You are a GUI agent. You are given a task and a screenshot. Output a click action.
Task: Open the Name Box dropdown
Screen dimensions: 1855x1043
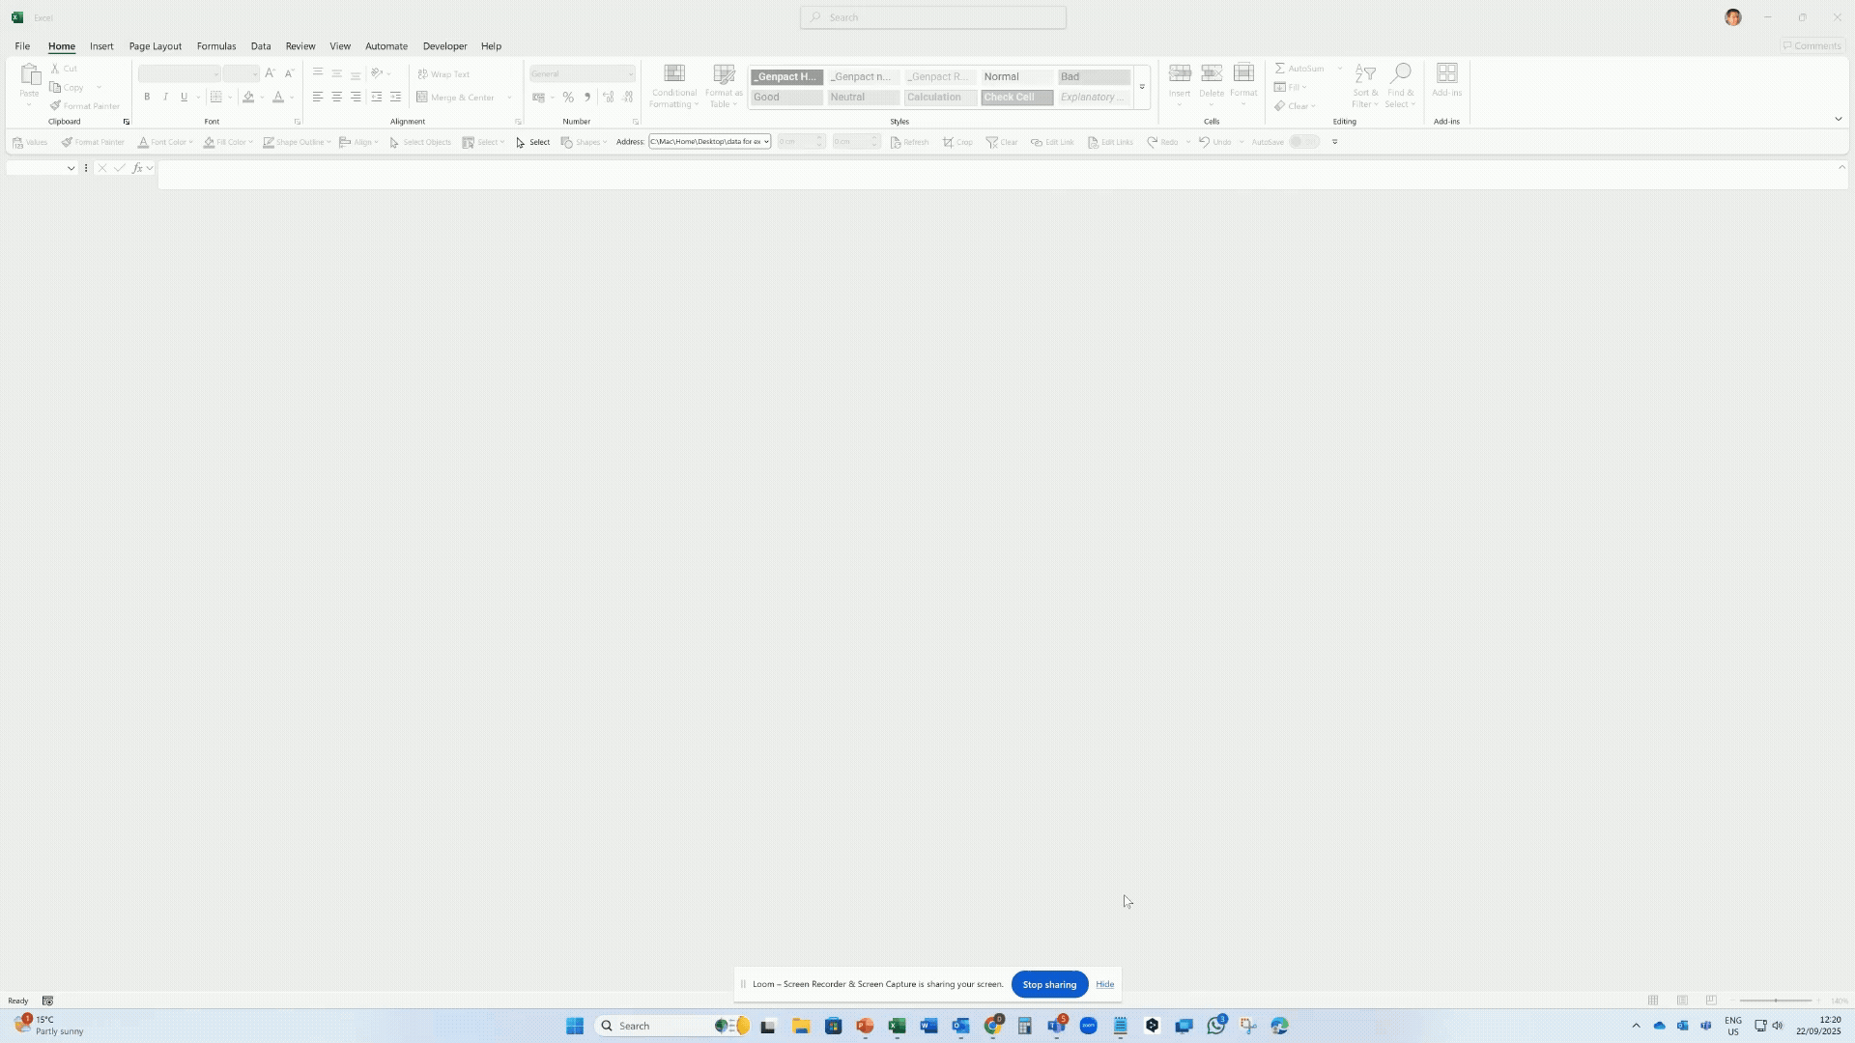point(70,168)
